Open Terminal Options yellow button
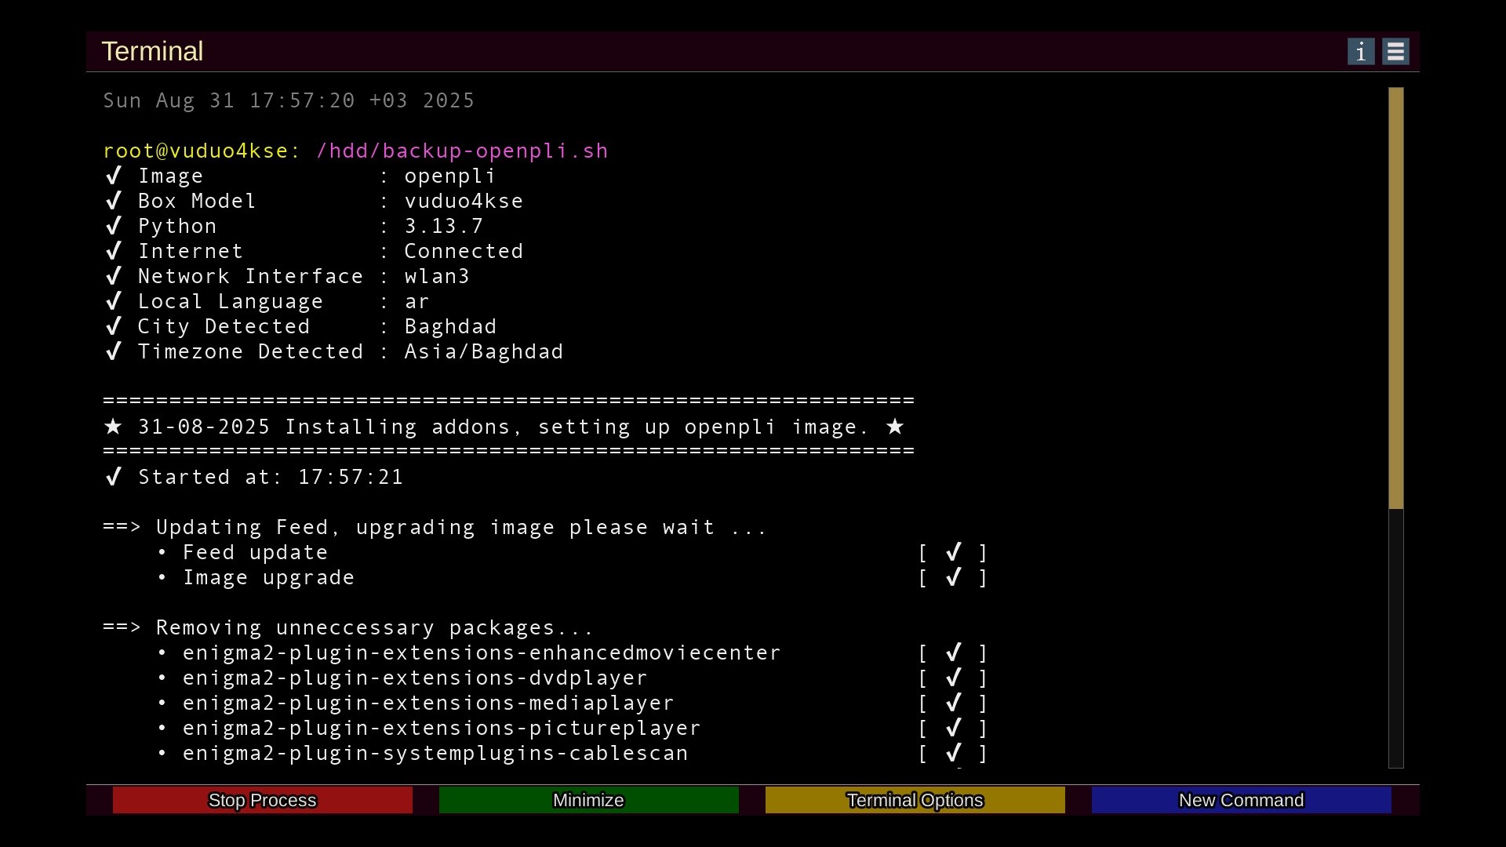The height and width of the screenshot is (847, 1506). point(915,800)
